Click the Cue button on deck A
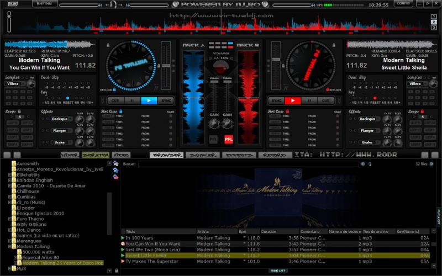This screenshot has width=442, height=276. (115, 100)
